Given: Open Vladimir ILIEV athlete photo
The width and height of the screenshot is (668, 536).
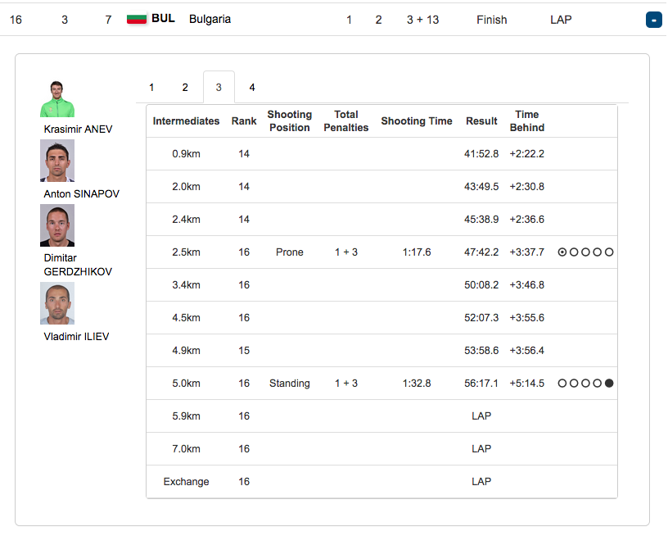Looking at the screenshot, I should (56, 303).
